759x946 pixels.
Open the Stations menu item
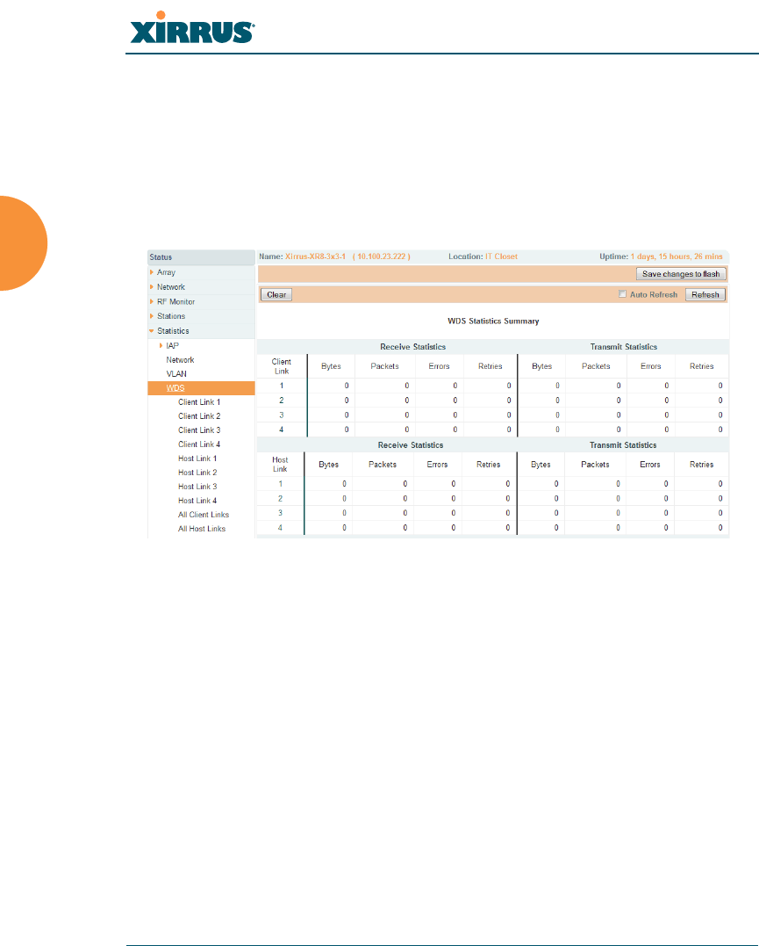click(171, 316)
